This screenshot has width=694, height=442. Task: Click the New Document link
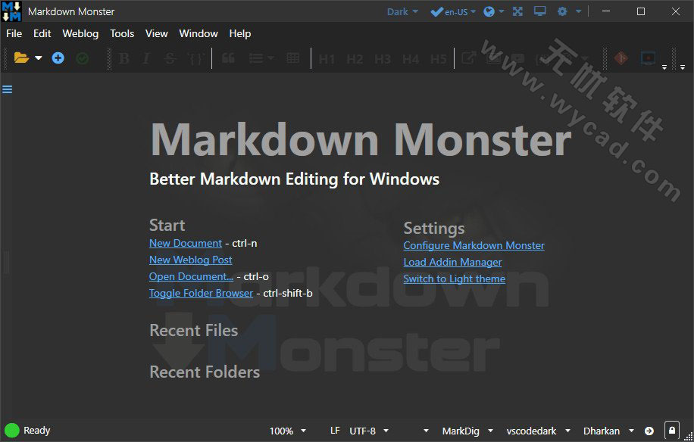pyautogui.click(x=186, y=243)
